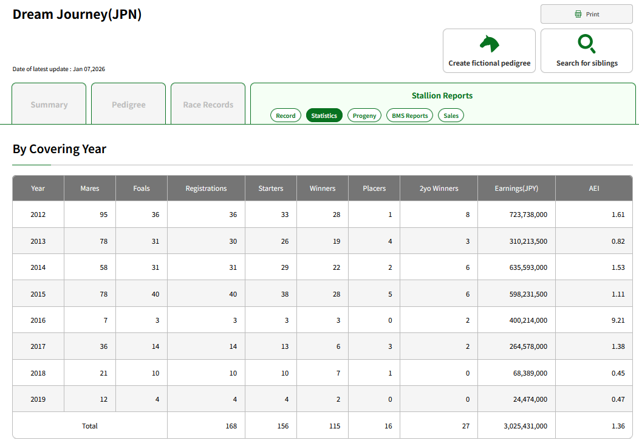639x440 pixels.
Task: Click the horse head icon for fictional pedigree
Action: coord(490,44)
